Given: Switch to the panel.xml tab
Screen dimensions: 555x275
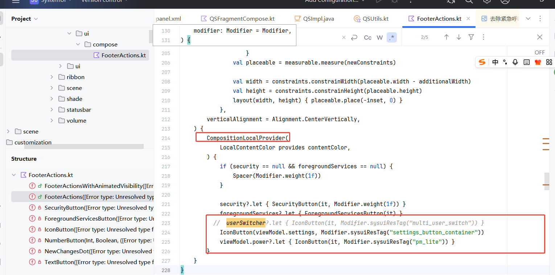Looking at the screenshot, I should pos(168,19).
